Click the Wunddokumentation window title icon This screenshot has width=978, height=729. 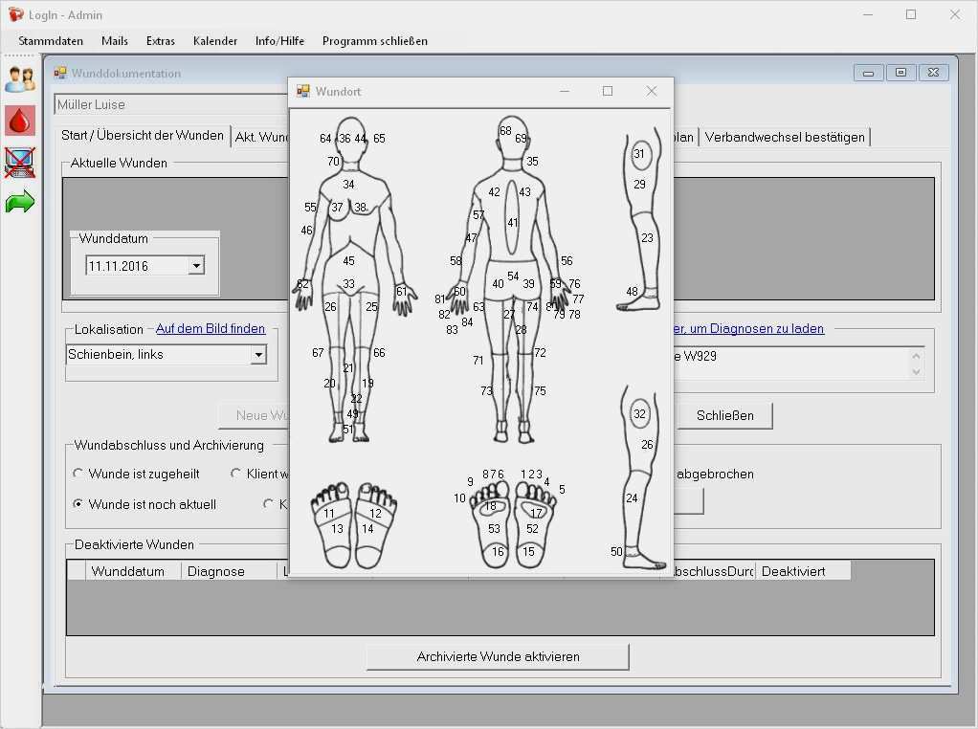pos(60,73)
